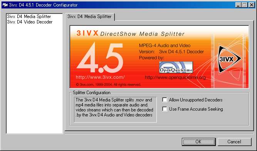Dismiss dialog with the Cancel button
This screenshot has height=151, width=257.
234,142
